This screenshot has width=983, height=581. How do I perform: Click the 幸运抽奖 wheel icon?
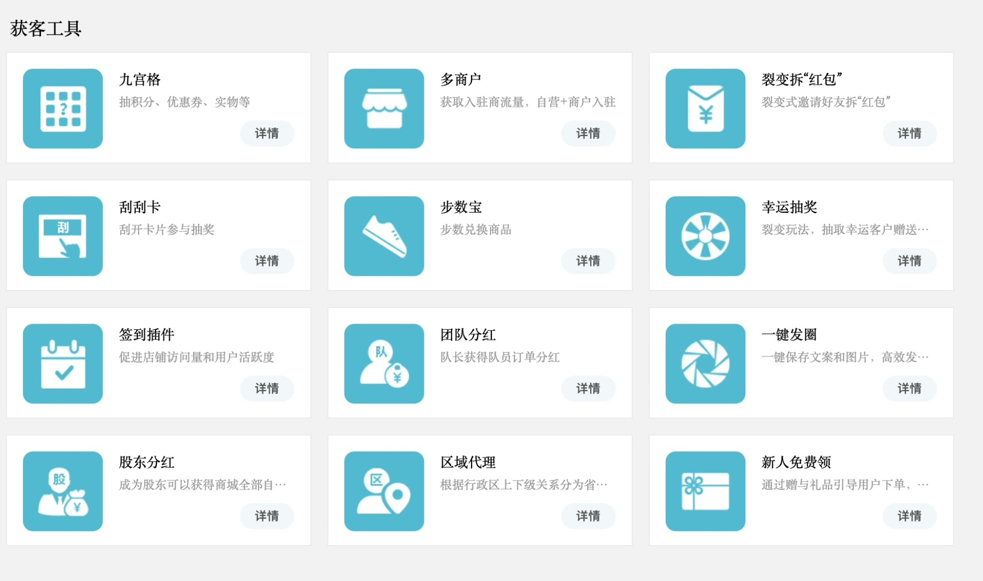click(x=705, y=236)
